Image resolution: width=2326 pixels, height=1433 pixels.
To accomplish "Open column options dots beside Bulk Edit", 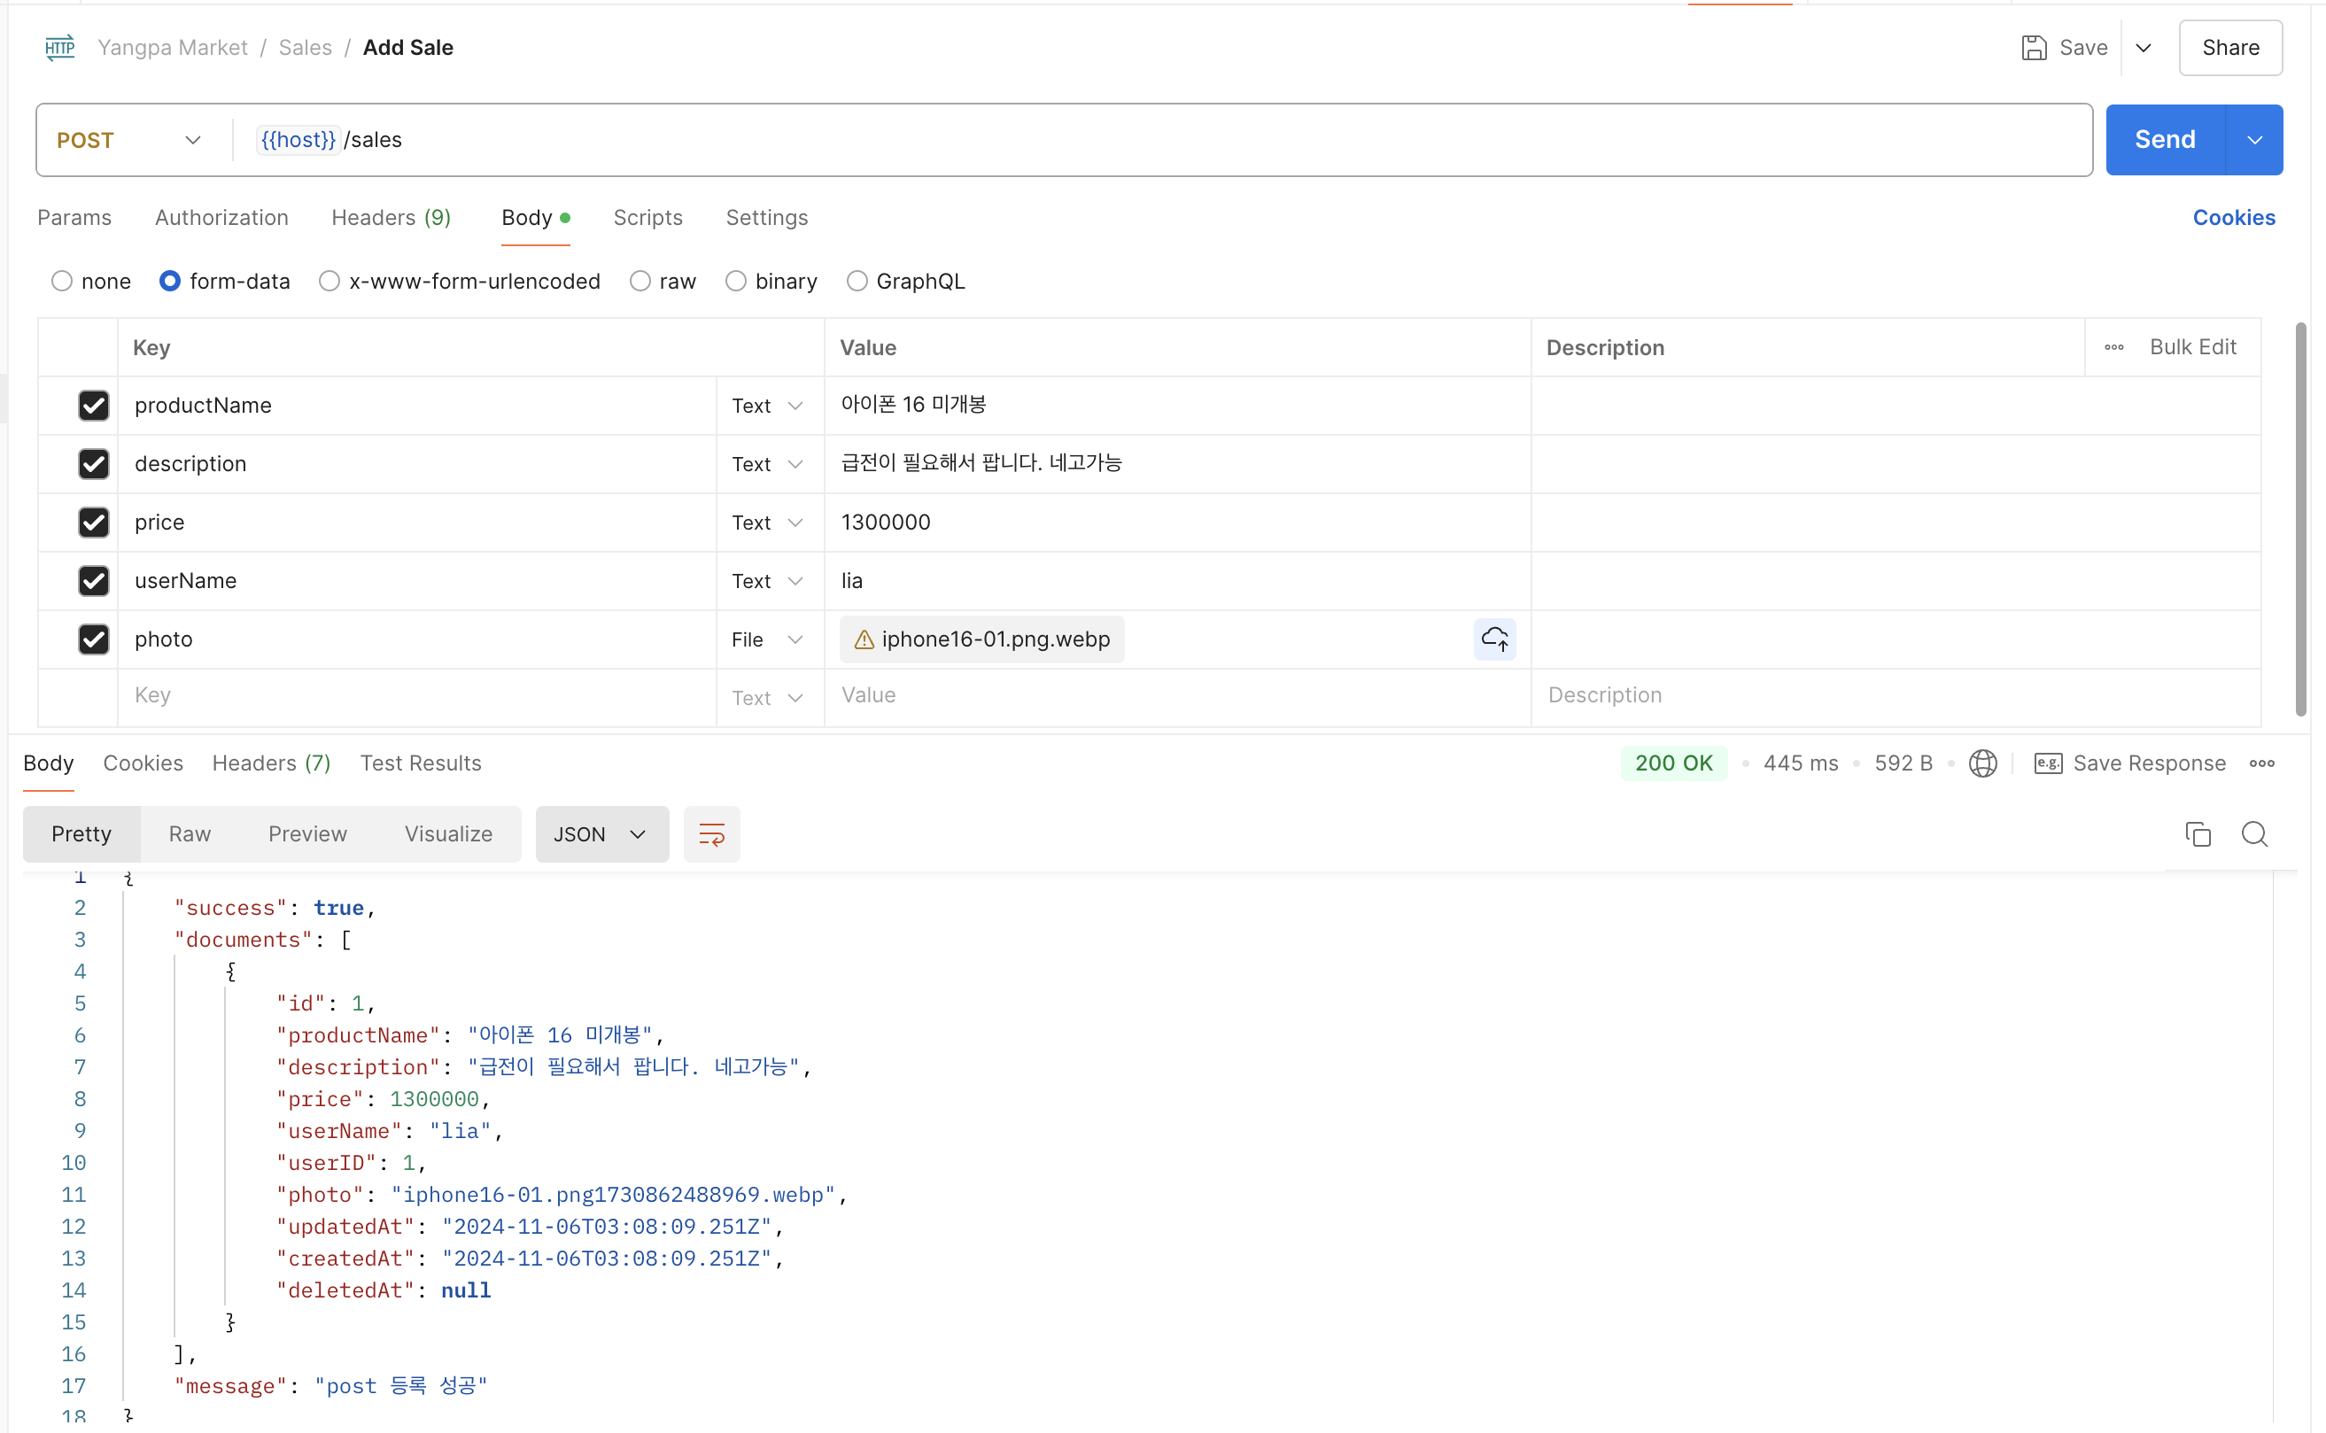I will coord(2113,347).
